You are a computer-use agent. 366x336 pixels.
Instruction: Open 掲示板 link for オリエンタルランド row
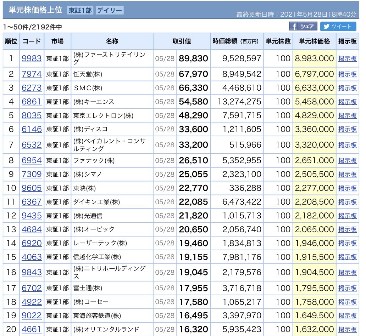tap(348, 329)
